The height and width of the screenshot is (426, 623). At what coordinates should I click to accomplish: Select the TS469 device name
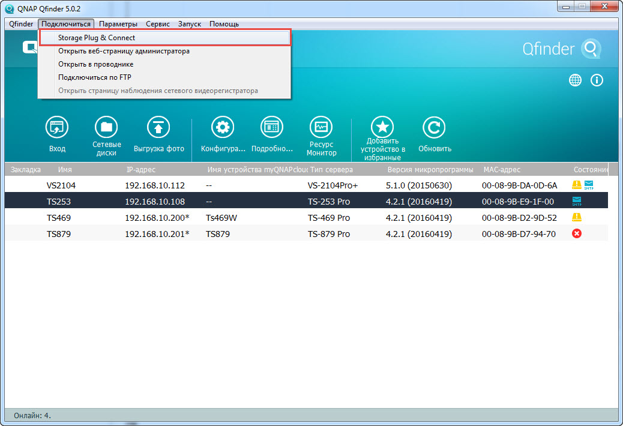click(x=58, y=218)
